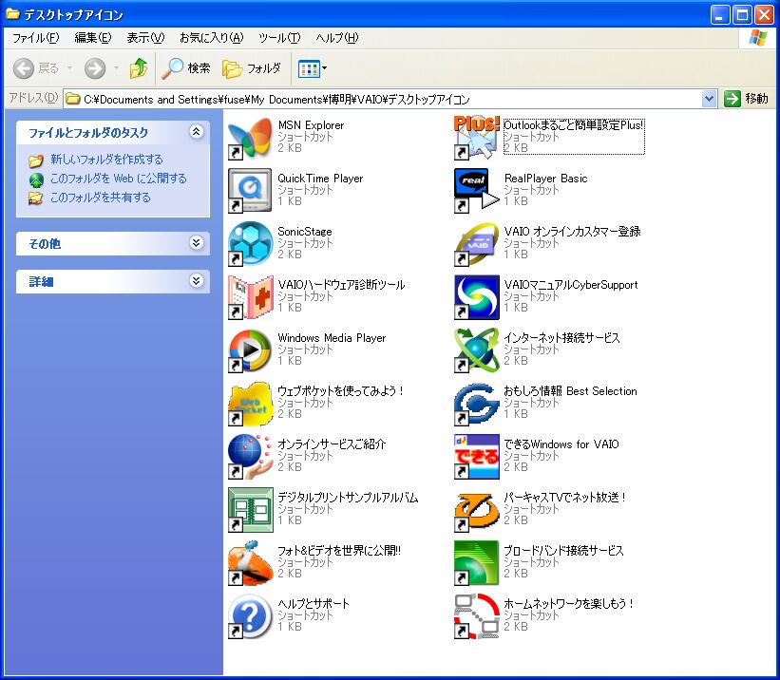Open the 編集(E) menu
The width and height of the screenshot is (780, 680).
click(93, 38)
